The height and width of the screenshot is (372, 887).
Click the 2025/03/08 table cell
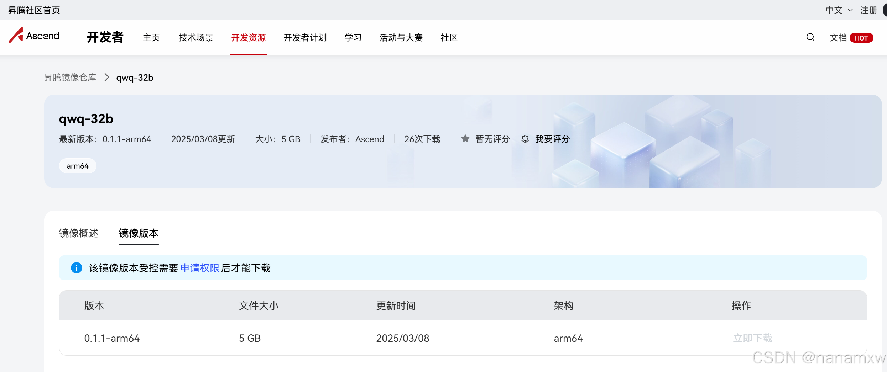[403, 338]
